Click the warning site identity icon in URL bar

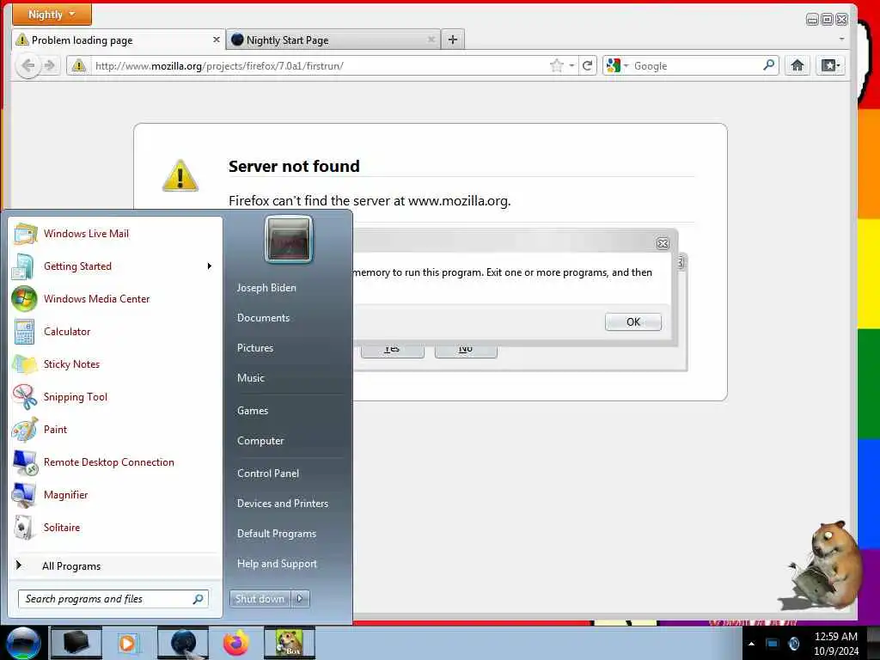click(x=78, y=65)
